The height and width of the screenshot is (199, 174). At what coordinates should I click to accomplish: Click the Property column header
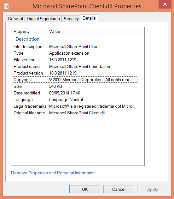click(x=29, y=31)
